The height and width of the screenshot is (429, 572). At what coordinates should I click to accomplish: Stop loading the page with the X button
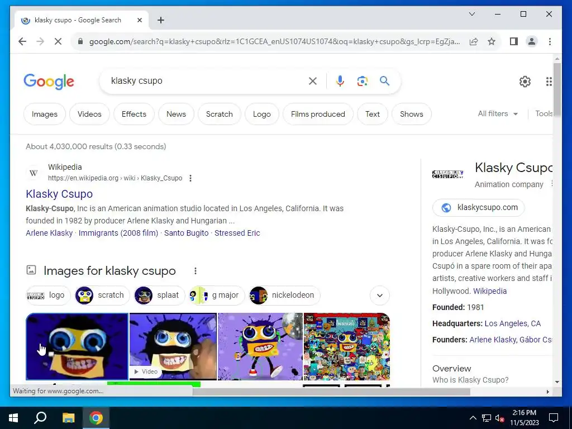pyautogui.click(x=58, y=41)
